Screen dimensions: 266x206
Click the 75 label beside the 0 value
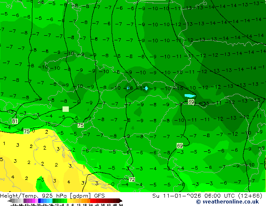26,131
